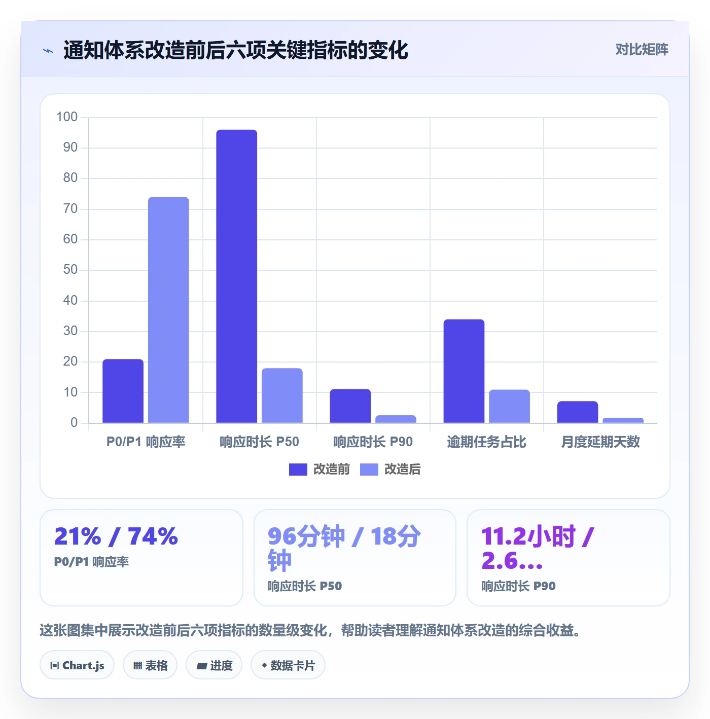Click the y-axis value 30

click(70, 331)
